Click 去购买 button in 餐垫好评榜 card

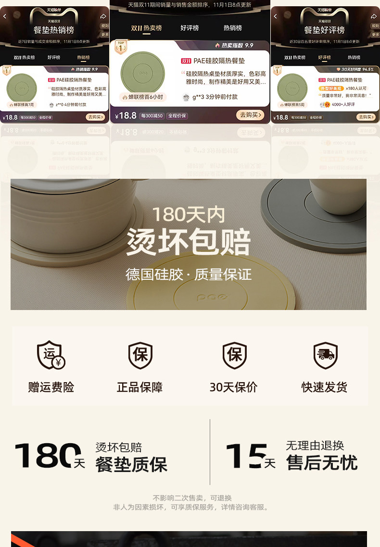tap(366, 117)
